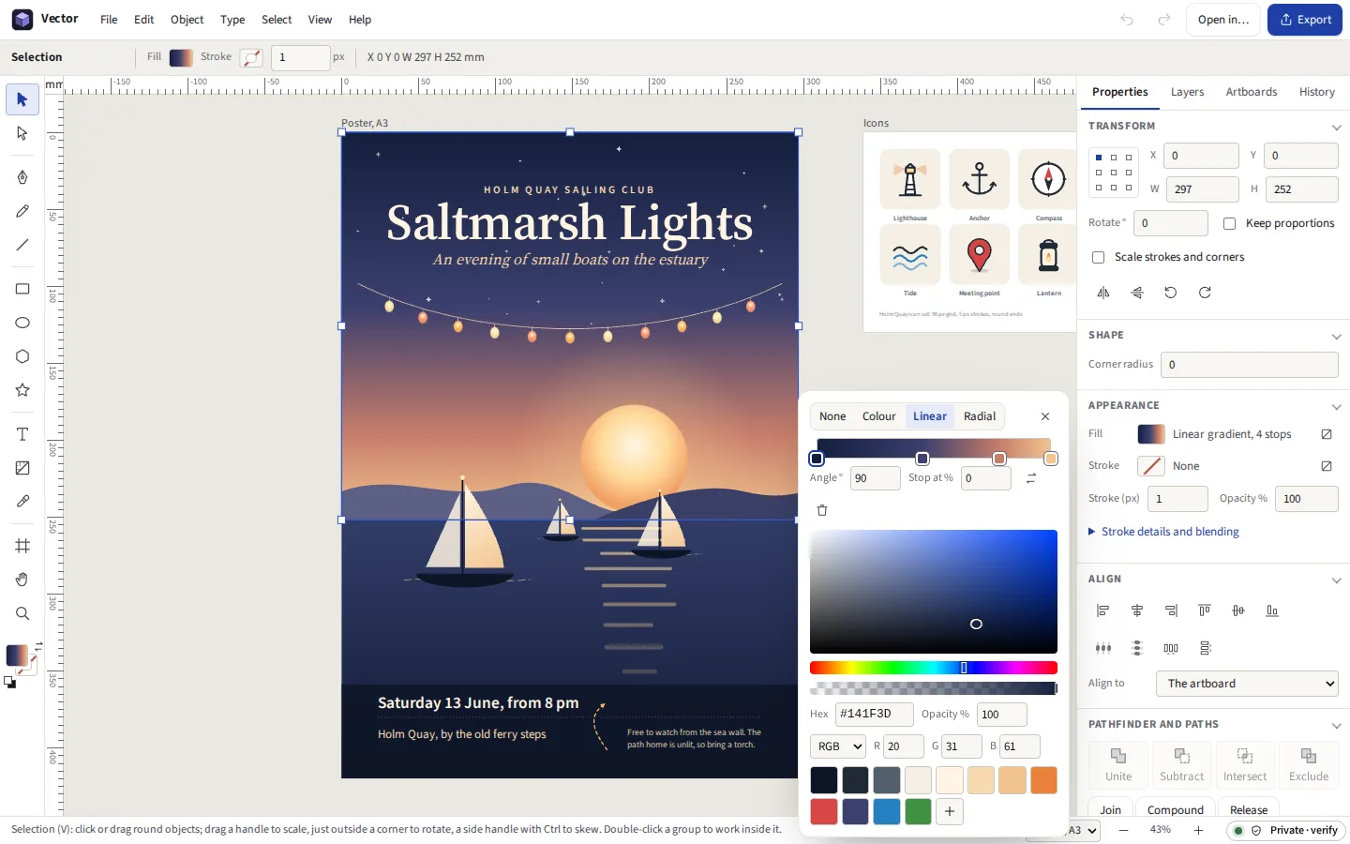Delete the selected gradient stop
The image size is (1350, 844).
[x=822, y=510]
